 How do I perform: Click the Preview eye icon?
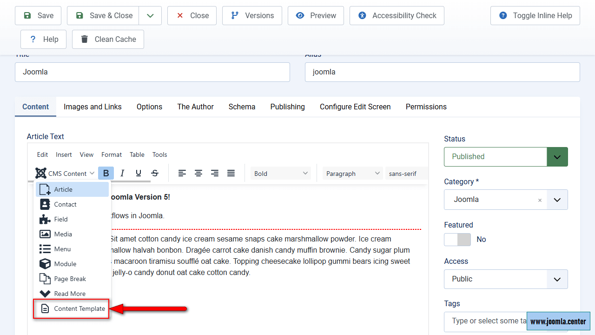[300, 15]
